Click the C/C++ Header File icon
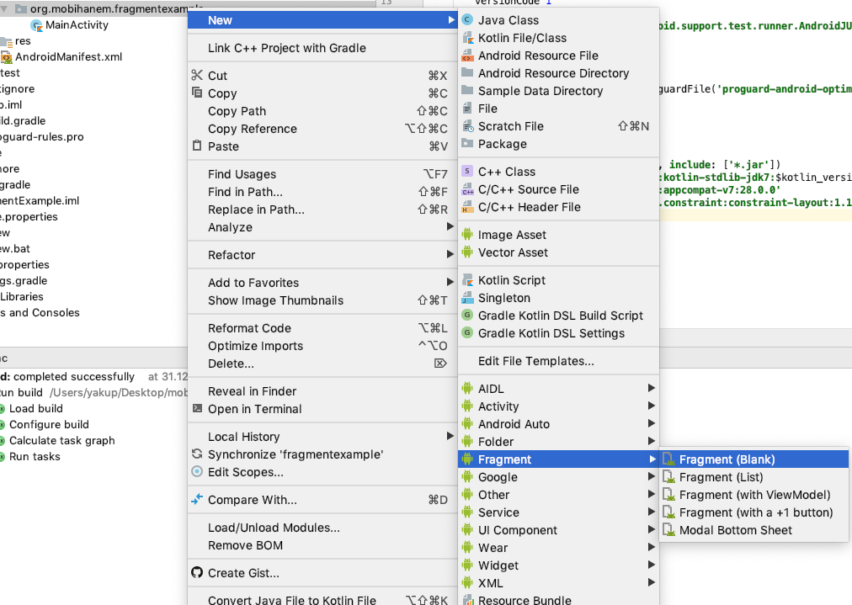This screenshot has height=605, width=852. coord(467,207)
